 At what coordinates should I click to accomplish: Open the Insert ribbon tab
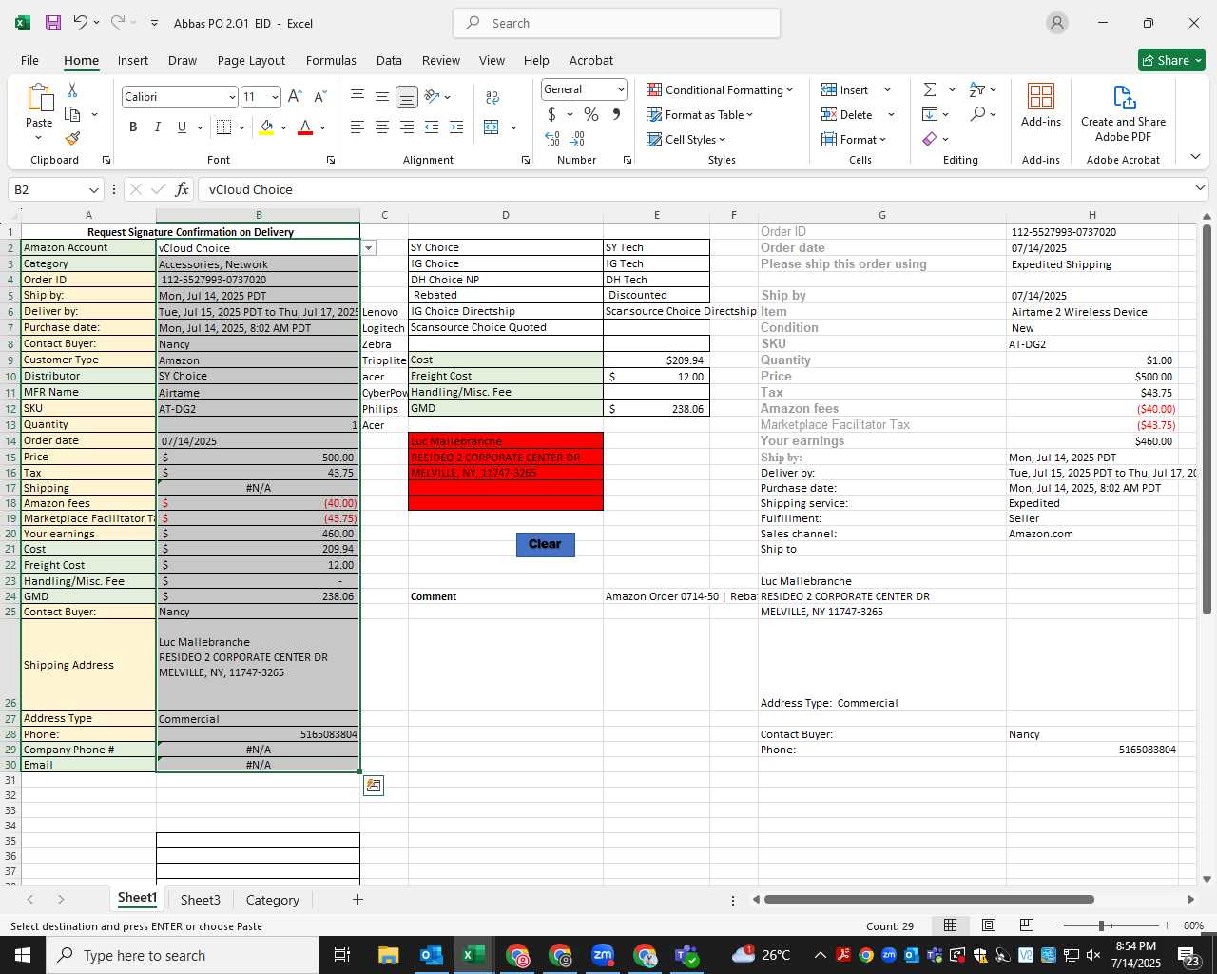(133, 60)
